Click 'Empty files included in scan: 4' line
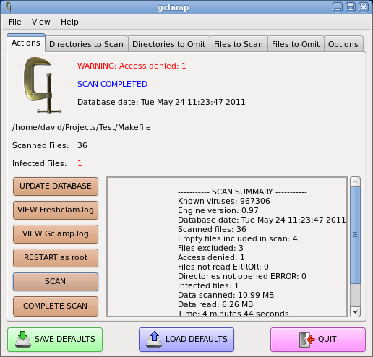 click(238, 238)
